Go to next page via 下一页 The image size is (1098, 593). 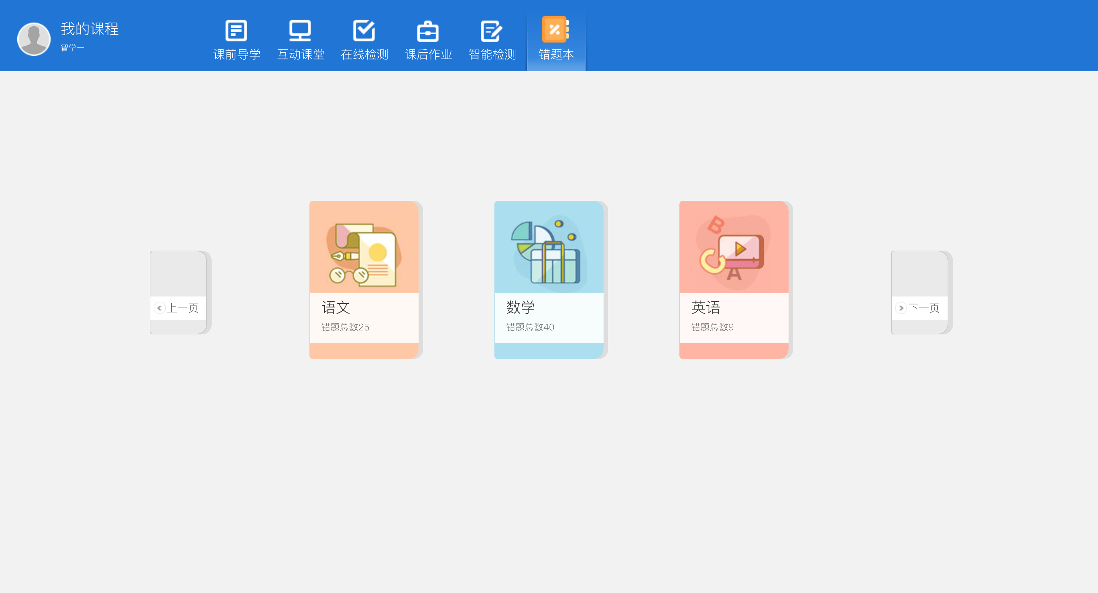click(x=924, y=308)
